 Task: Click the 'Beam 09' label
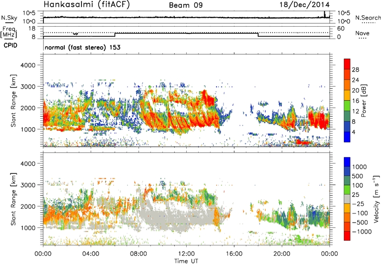pyautogui.click(x=186, y=5)
